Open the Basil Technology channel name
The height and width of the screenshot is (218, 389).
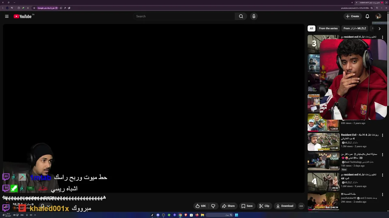[359, 162]
